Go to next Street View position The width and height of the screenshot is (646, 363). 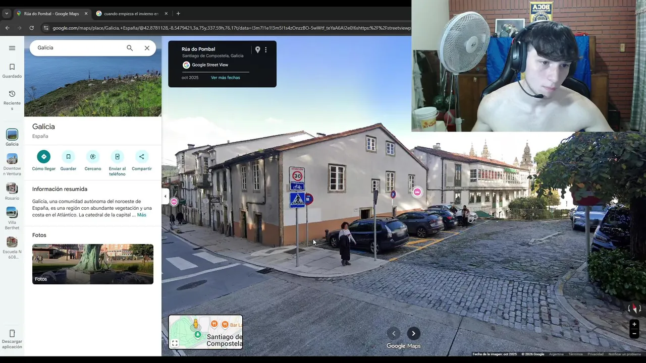413,333
